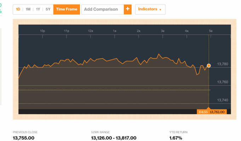Viewport: 241px width, 141px height.
Task: Type in the Add Comparison field
Action: point(103,9)
